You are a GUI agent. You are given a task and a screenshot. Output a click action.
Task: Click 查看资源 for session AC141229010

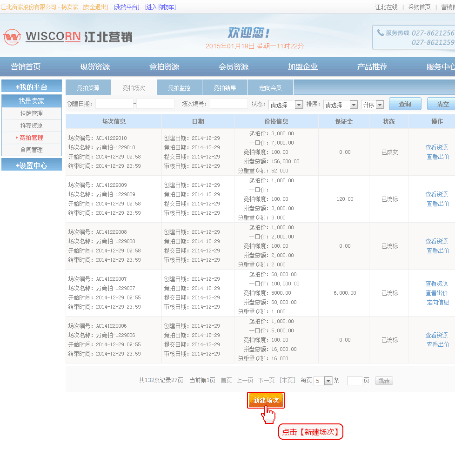pyautogui.click(x=436, y=147)
